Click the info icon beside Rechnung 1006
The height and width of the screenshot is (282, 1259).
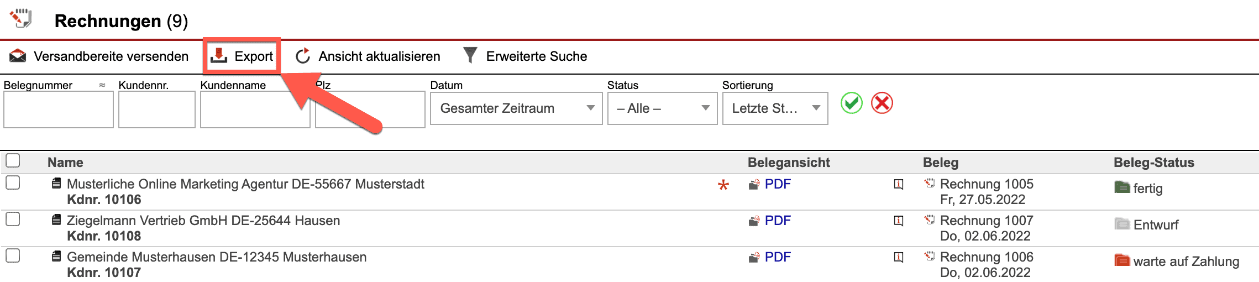899,257
